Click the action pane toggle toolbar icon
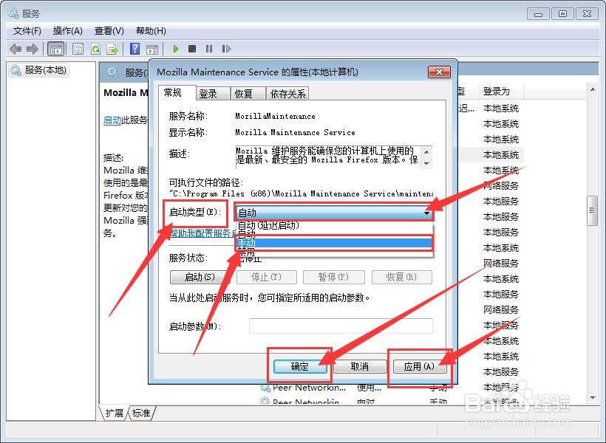Viewport: 606px width, 443px height. pos(152,49)
